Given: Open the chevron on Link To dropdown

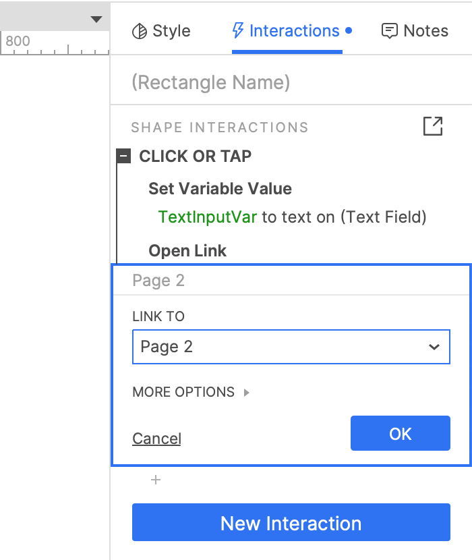Looking at the screenshot, I should coord(434,347).
